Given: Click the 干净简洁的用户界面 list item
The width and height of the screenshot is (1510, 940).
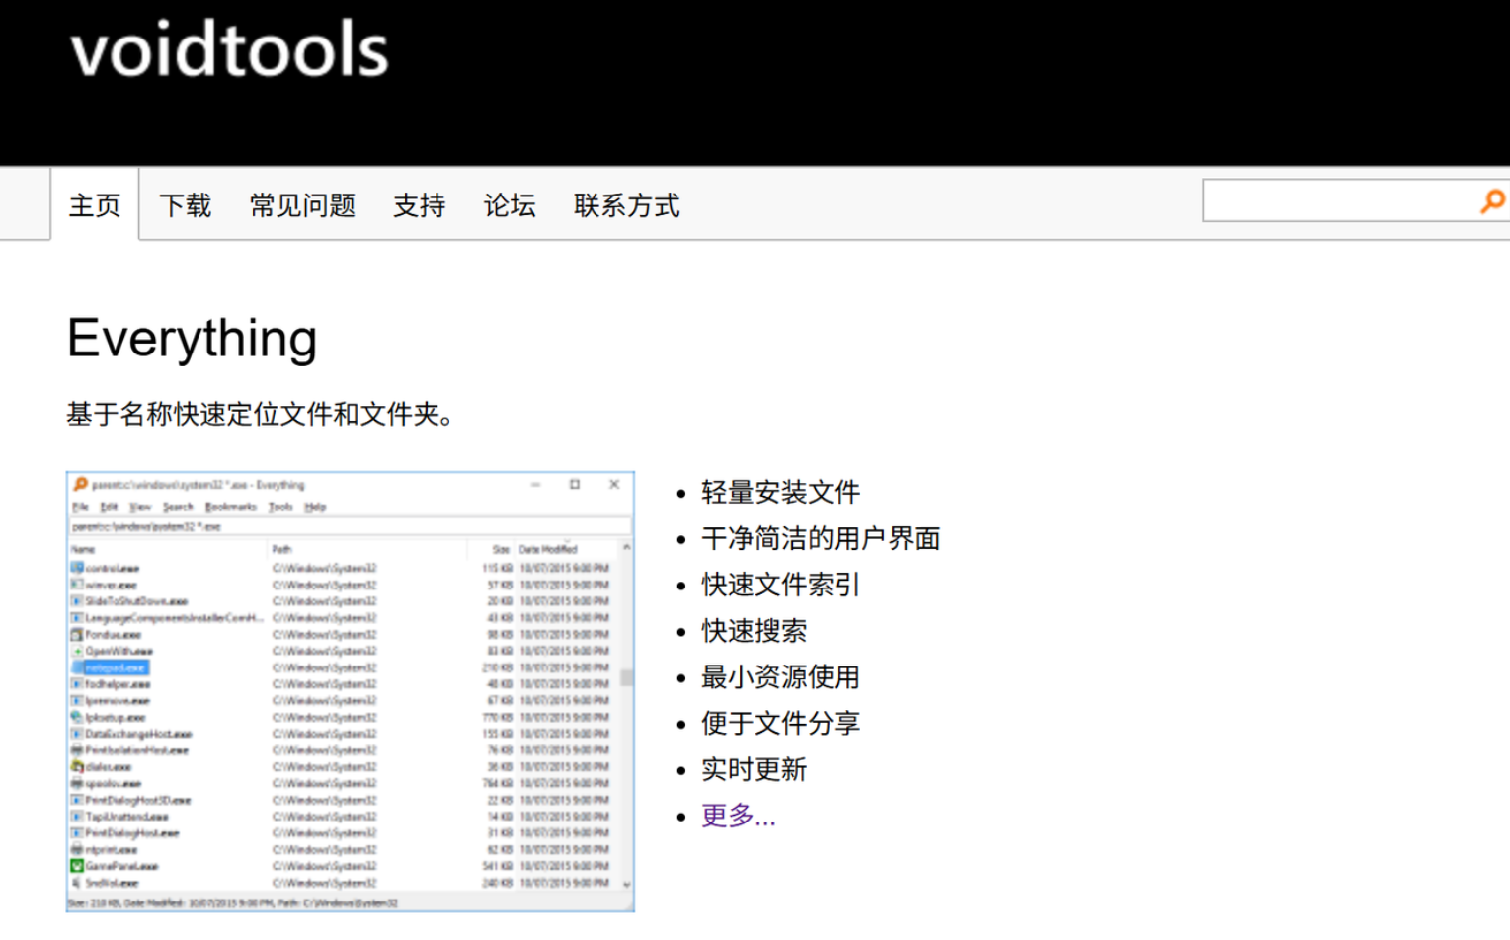Looking at the screenshot, I should 821,538.
